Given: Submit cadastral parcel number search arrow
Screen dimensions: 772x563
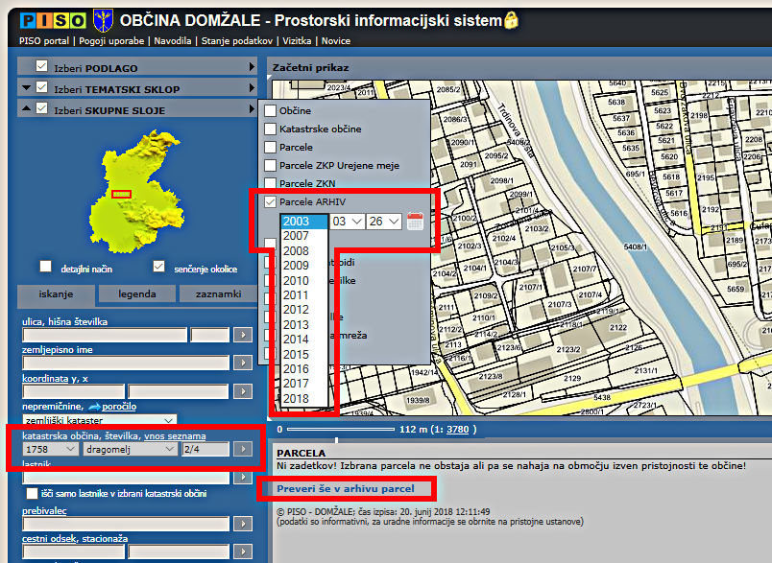Looking at the screenshot, I should pyautogui.click(x=244, y=448).
